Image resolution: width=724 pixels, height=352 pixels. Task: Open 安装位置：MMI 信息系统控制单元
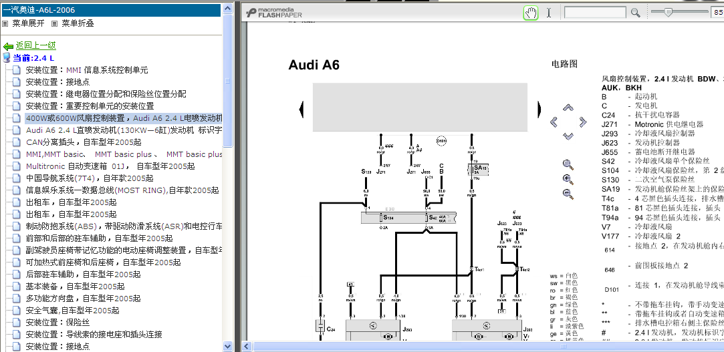pos(87,70)
